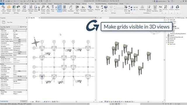Viewport: 187px width, 105px height.
Task: Click the Add Parameters tool
Action: [71, 8]
